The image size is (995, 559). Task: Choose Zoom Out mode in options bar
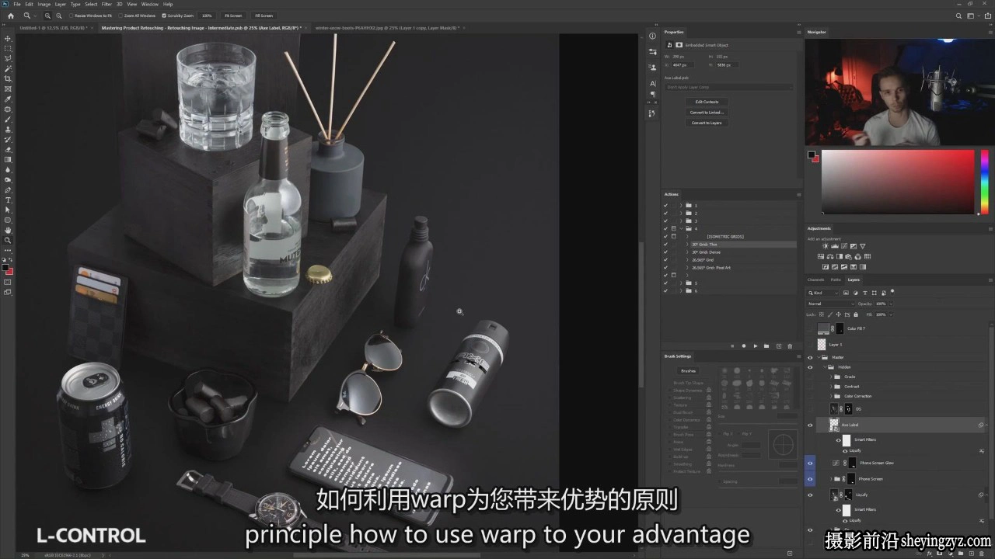click(x=58, y=16)
